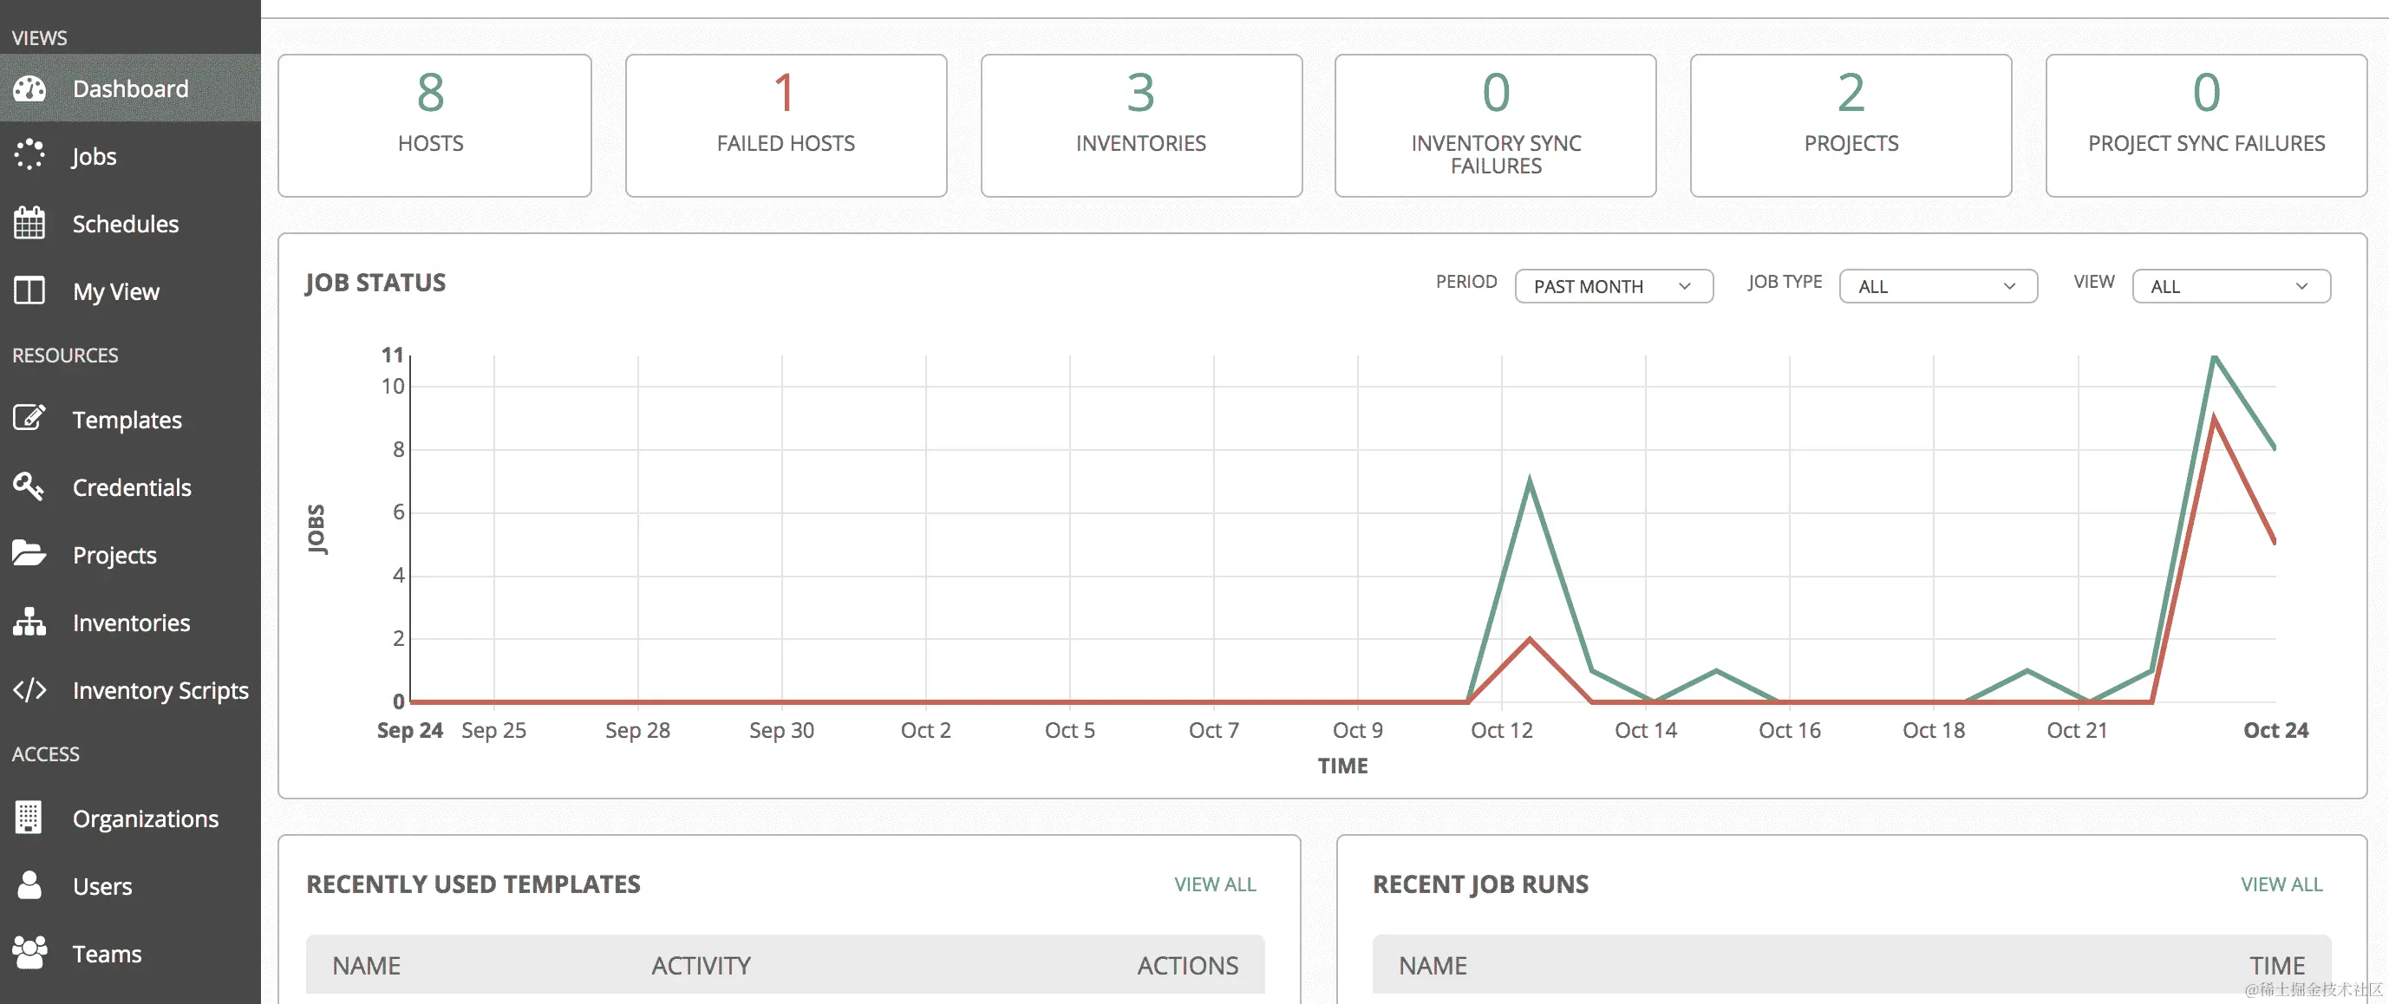Select the My View columns icon
The image size is (2389, 1004).
(29, 291)
